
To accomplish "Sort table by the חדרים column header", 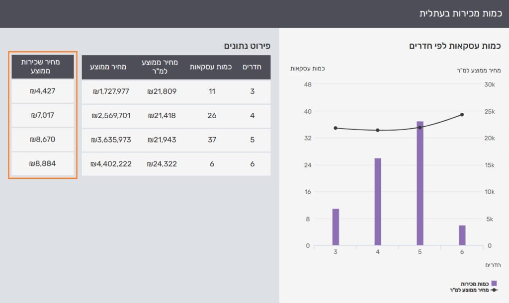I will [252, 67].
